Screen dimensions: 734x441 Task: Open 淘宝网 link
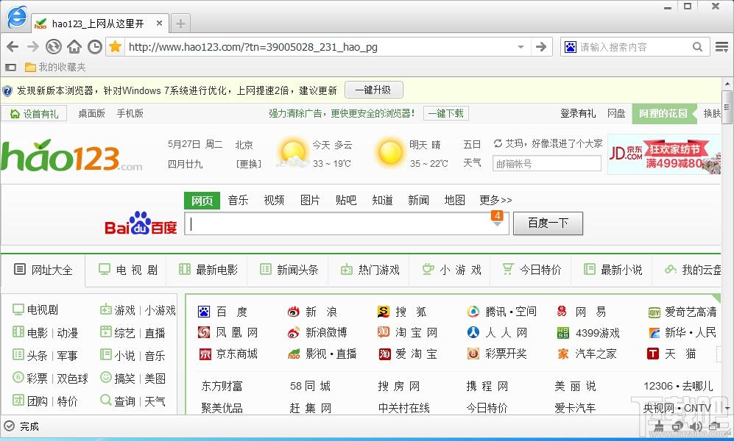coord(407,332)
